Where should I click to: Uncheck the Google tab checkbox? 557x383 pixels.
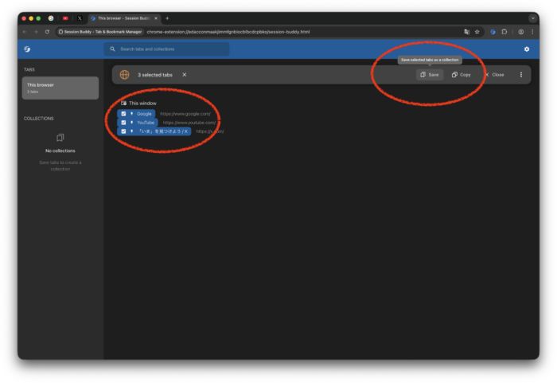click(123, 114)
